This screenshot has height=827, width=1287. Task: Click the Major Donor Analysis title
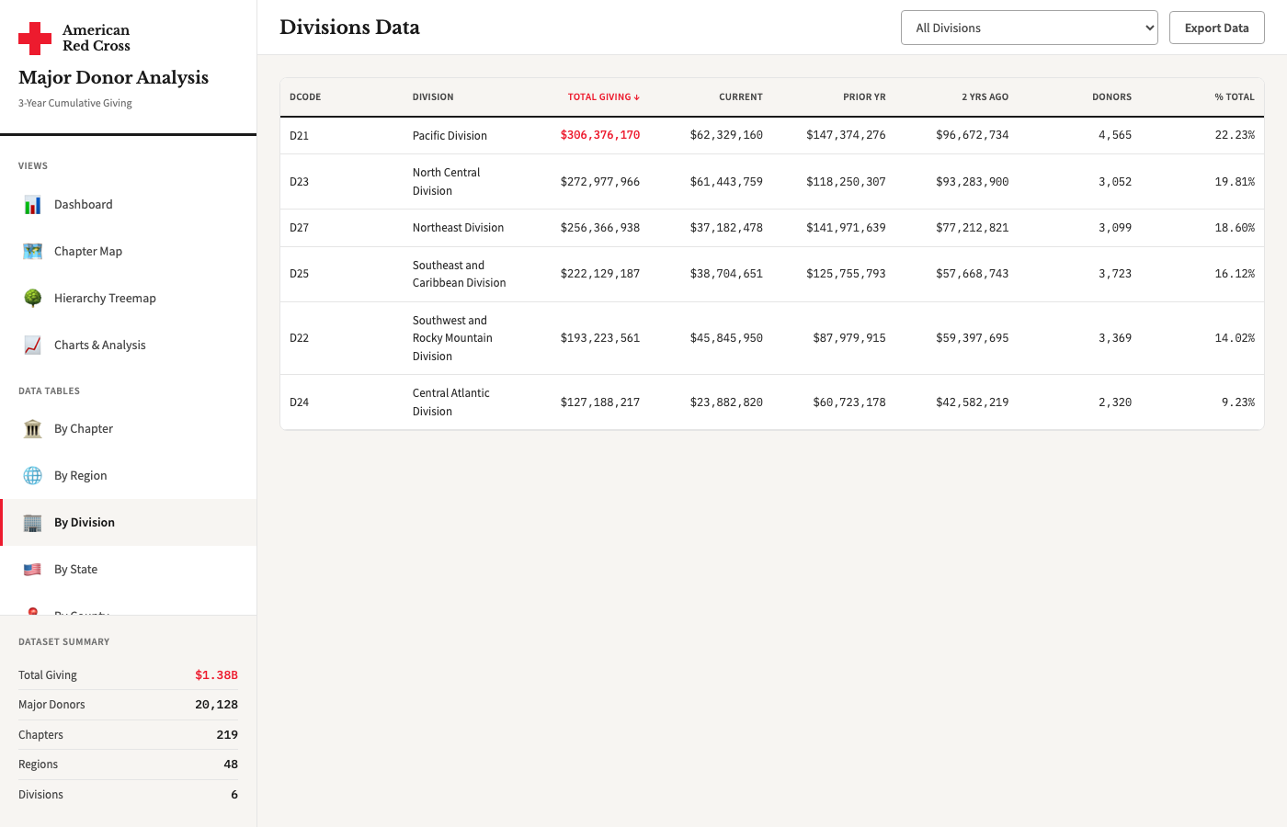click(x=114, y=78)
